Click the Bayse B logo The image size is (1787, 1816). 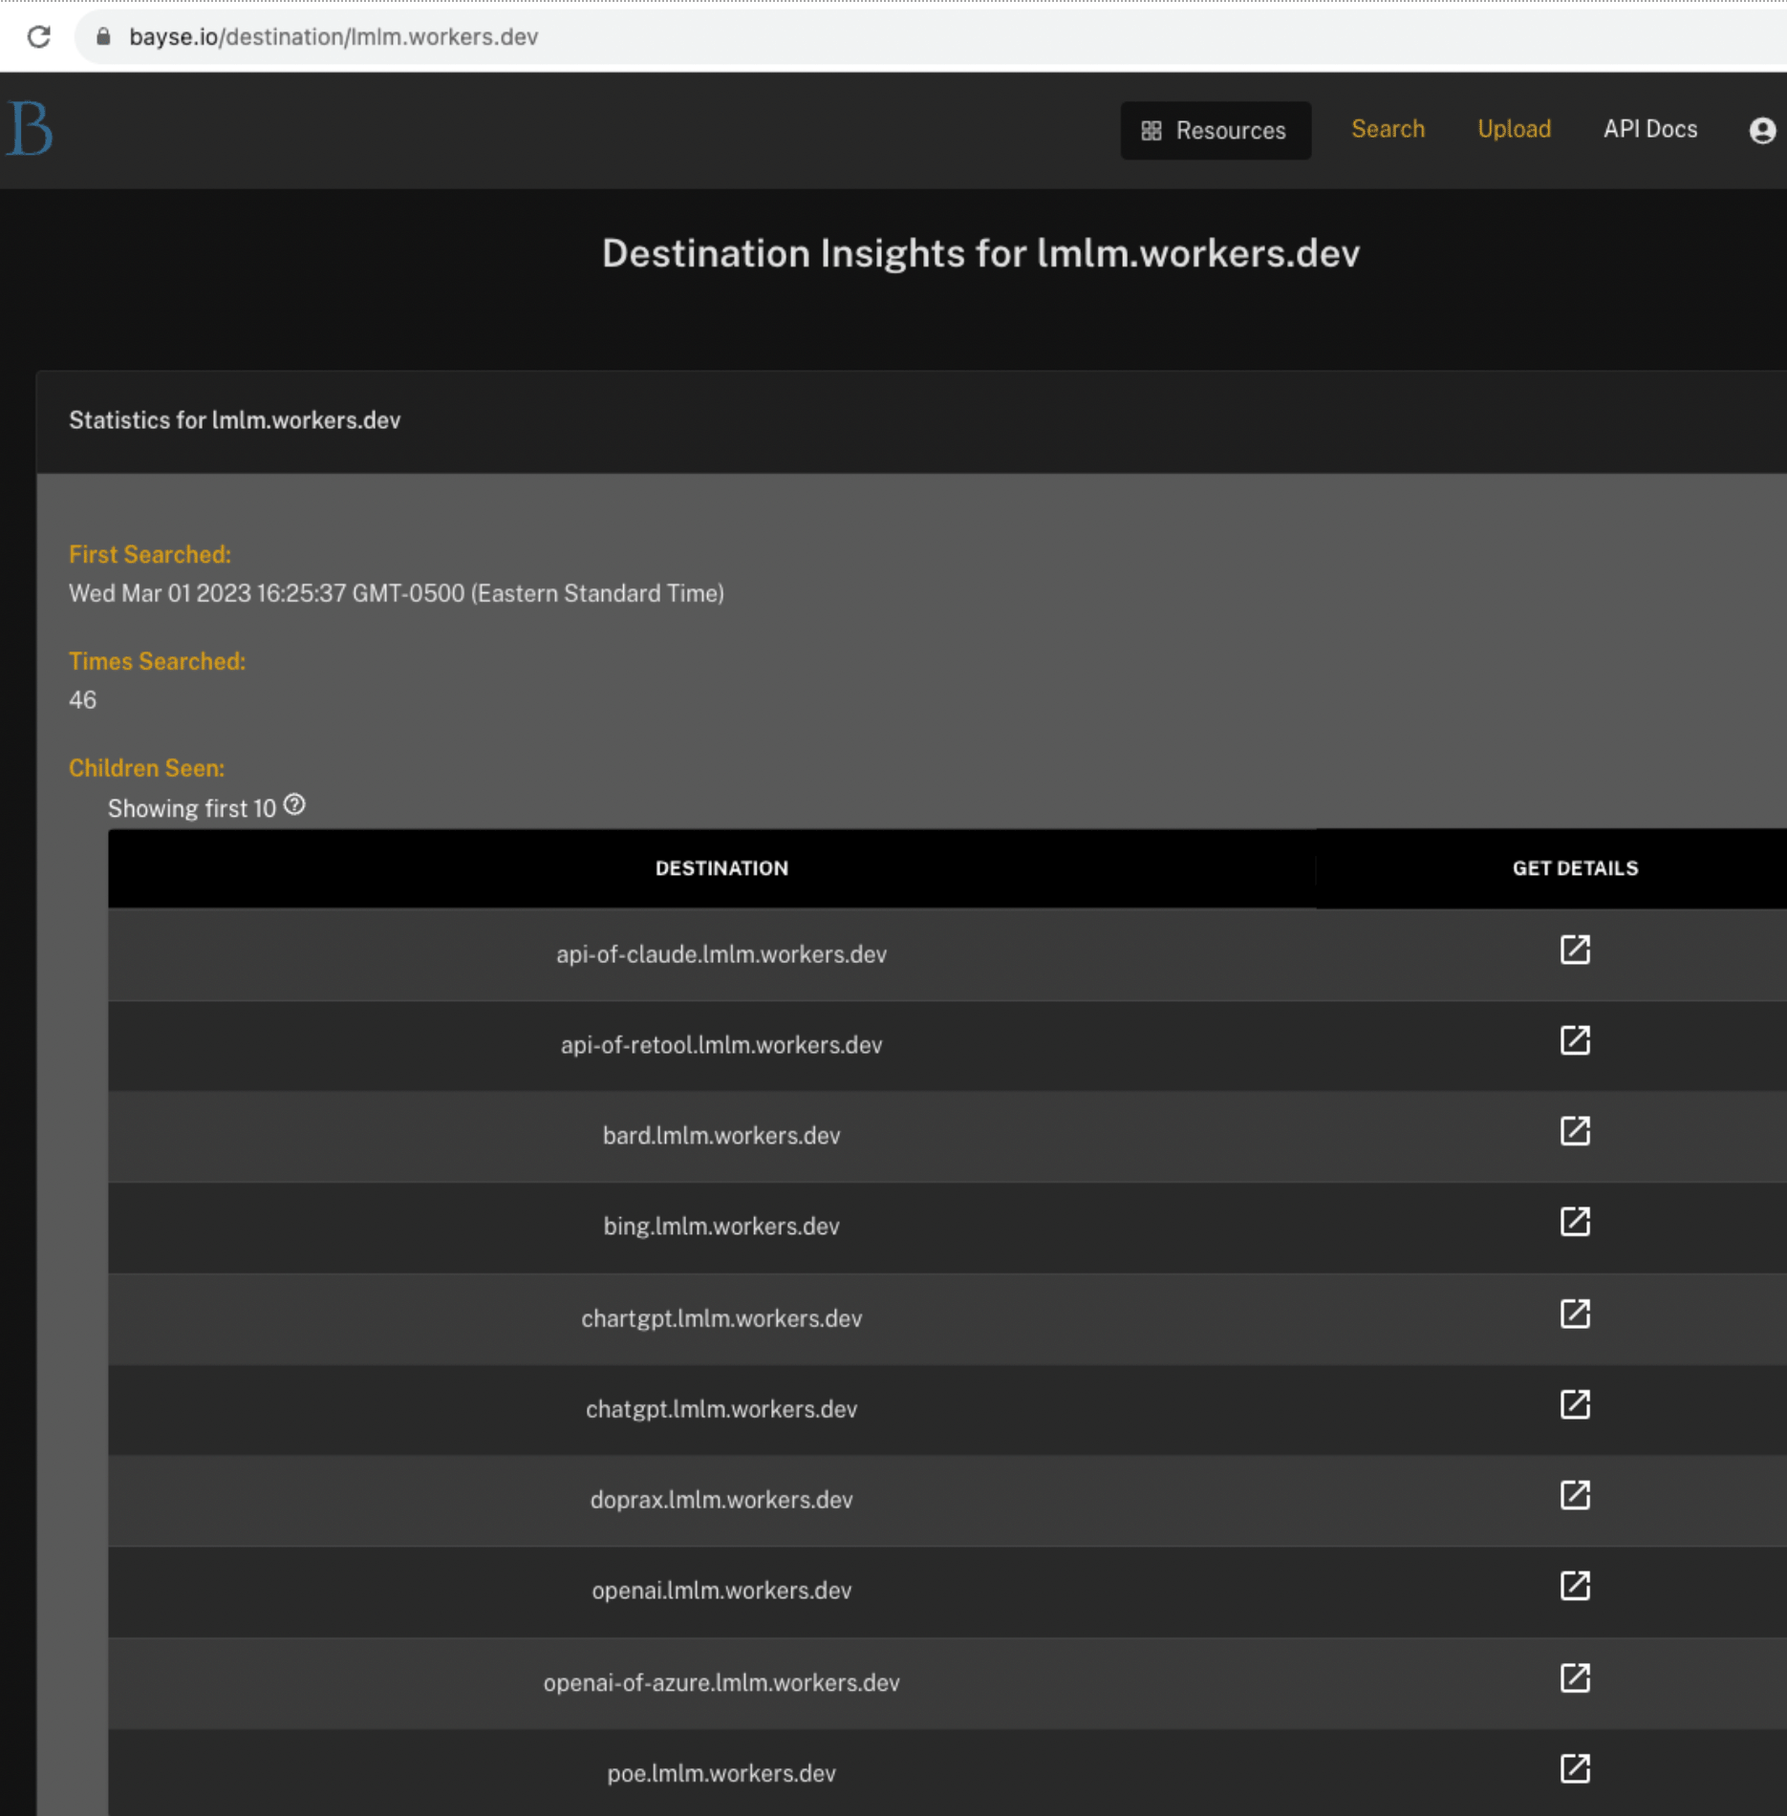click(30, 129)
